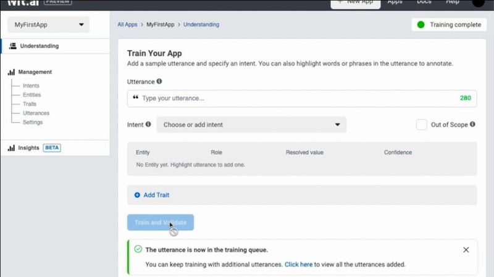This screenshot has height=277, width=494.
Task: Click the Entity column header
Action: point(143,152)
